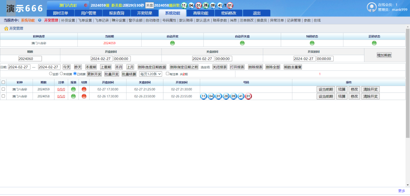Click the red special ball 01 in header
410x196 pixels.
click(x=230, y=5)
